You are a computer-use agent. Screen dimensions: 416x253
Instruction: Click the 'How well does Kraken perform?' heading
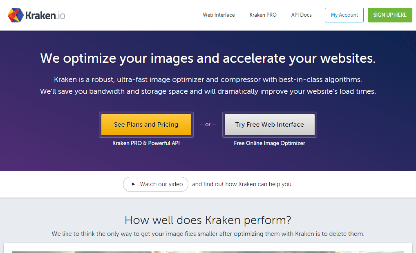(x=208, y=220)
